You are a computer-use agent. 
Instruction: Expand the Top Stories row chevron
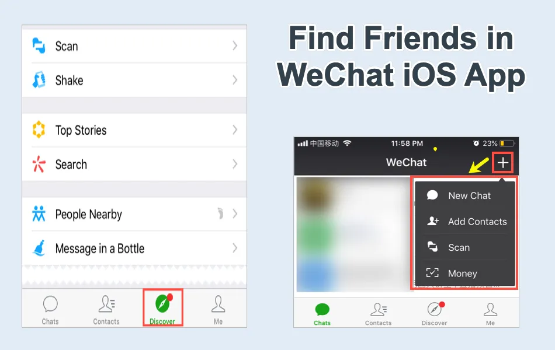(x=235, y=129)
